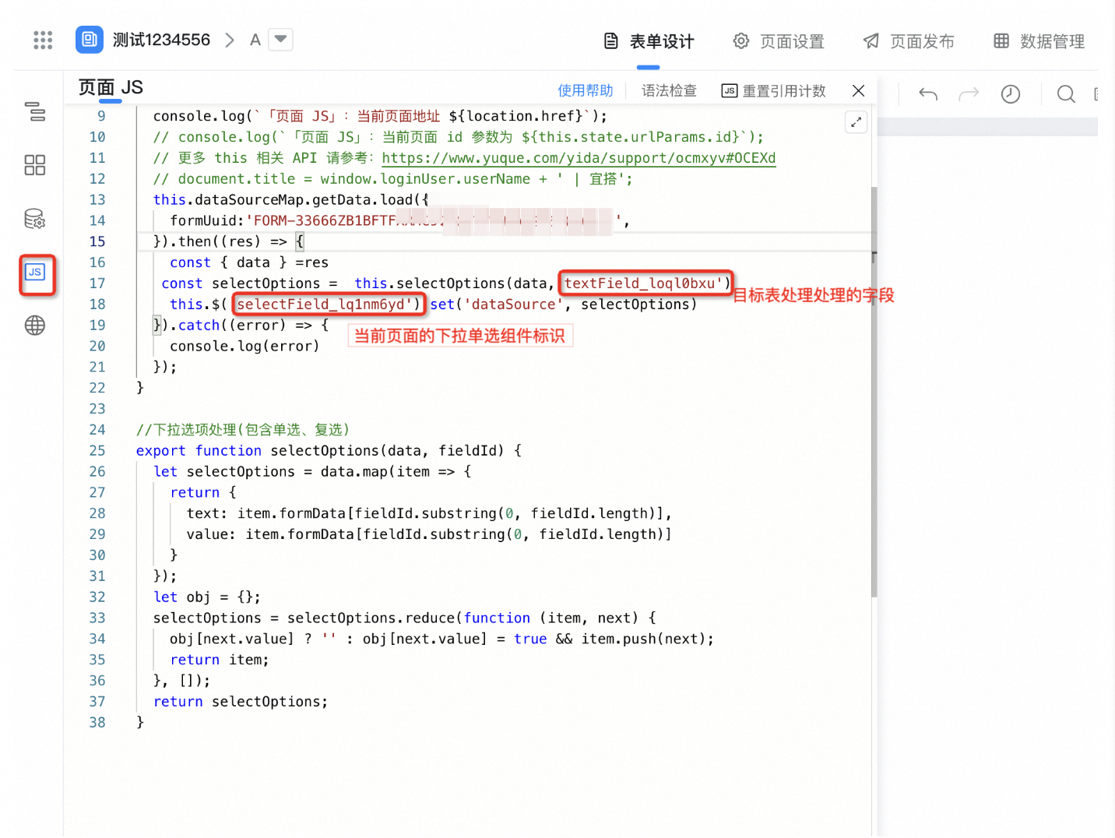The height and width of the screenshot is (838, 1115).
Task: Open the component library sidebar icon
Action: pyautogui.click(x=35, y=165)
